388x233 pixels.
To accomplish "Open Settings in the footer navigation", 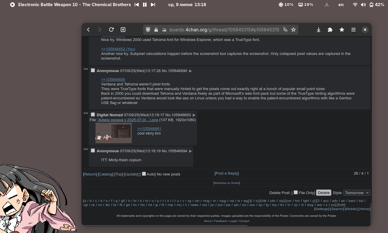I will click(x=322, y=209).
